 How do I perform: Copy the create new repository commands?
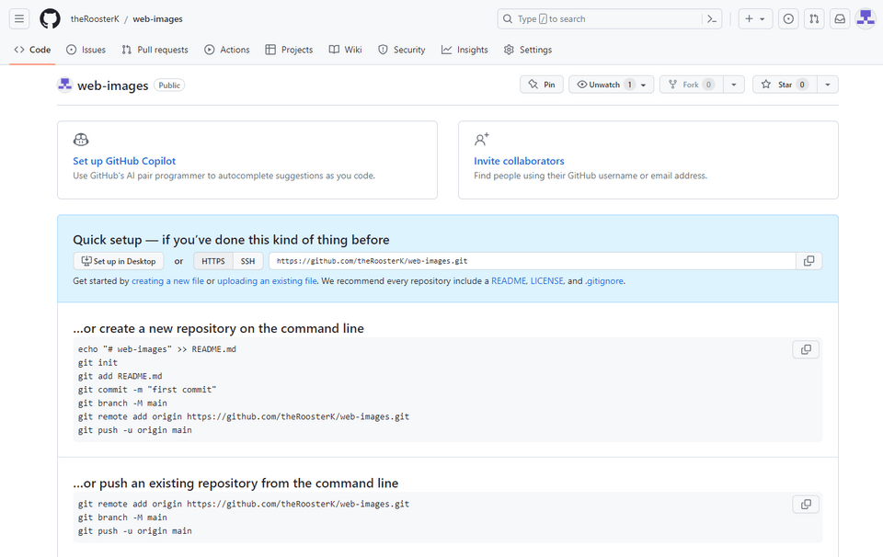coord(806,349)
